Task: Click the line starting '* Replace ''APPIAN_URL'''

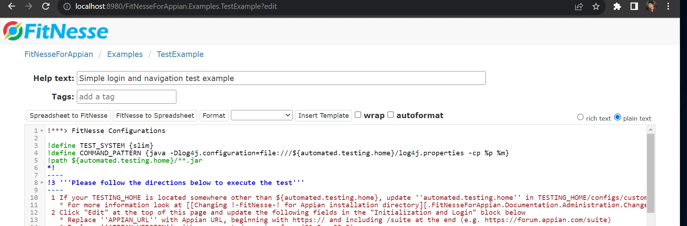Action: coord(335,220)
